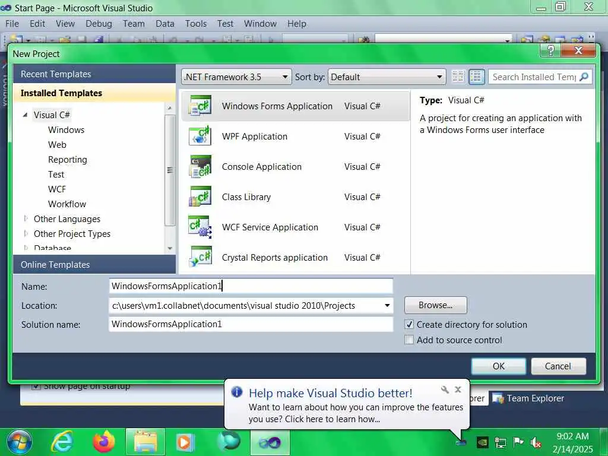This screenshot has width=608, height=456.
Task: Dismiss the Help make Visual Studio better balloon
Action: pyautogui.click(x=458, y=389)
